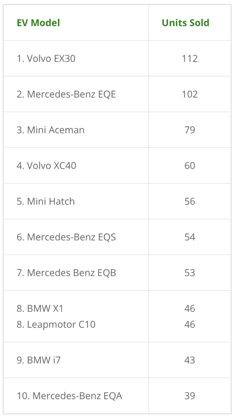
Task: Click the 60 units sold value
Action: point(190,166)
